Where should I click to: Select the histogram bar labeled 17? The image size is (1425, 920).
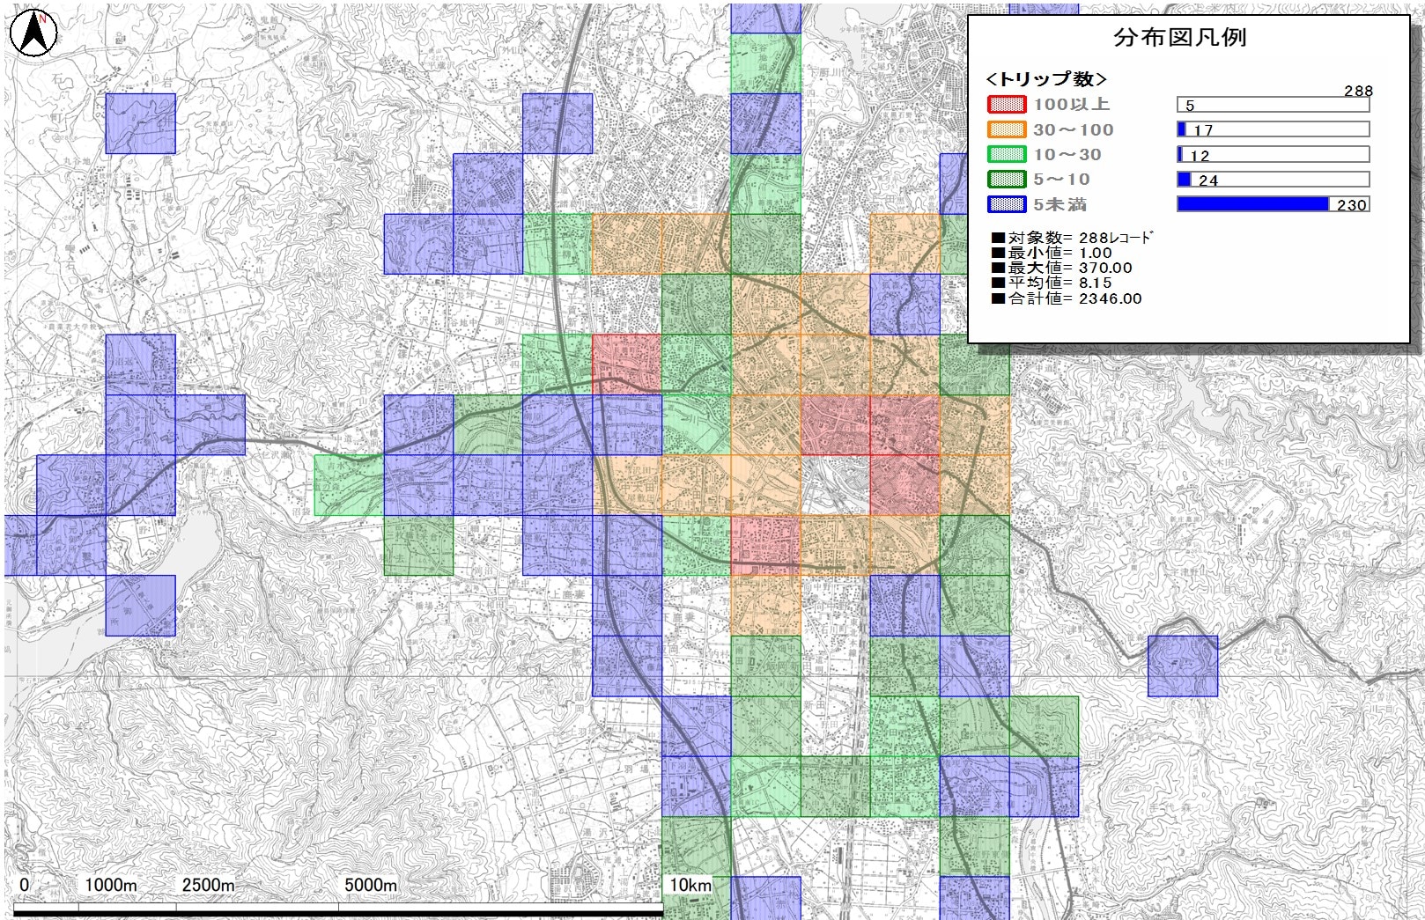point(1182,129)
